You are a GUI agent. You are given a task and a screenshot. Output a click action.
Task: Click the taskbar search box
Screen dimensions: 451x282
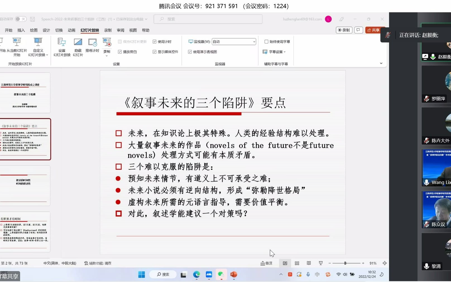pyautogui.click(x=163, y=274)
